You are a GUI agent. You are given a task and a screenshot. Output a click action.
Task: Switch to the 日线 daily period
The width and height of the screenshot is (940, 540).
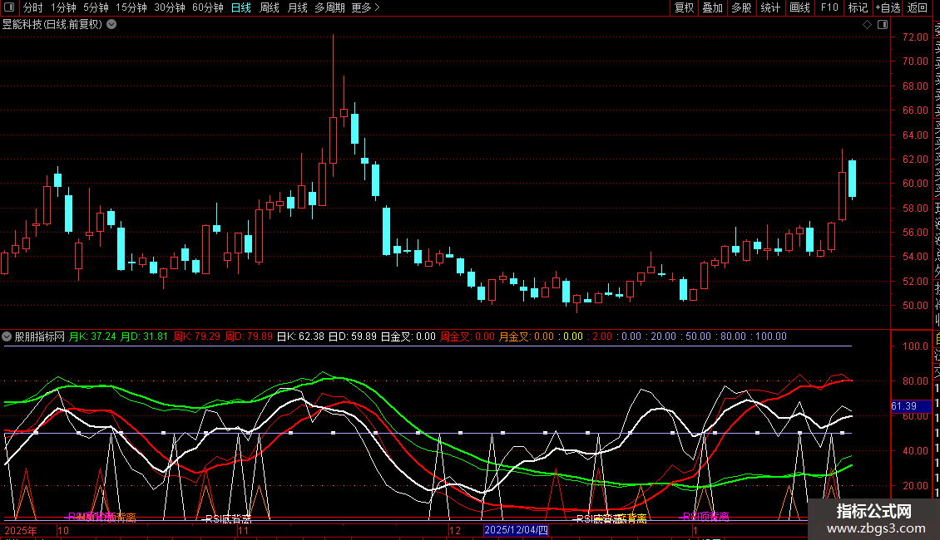click(x=240, y=7)
